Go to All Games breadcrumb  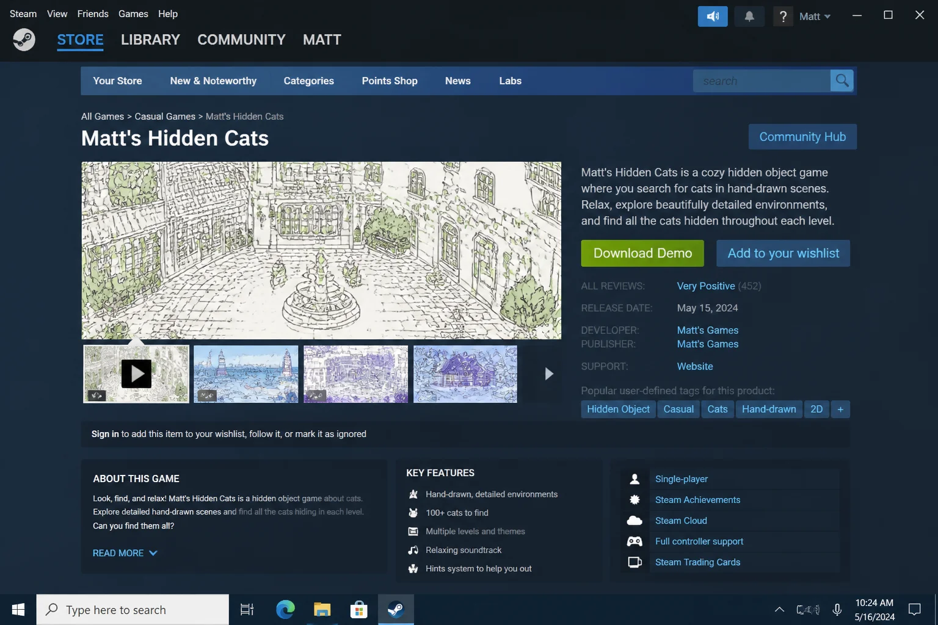[103, 117]
